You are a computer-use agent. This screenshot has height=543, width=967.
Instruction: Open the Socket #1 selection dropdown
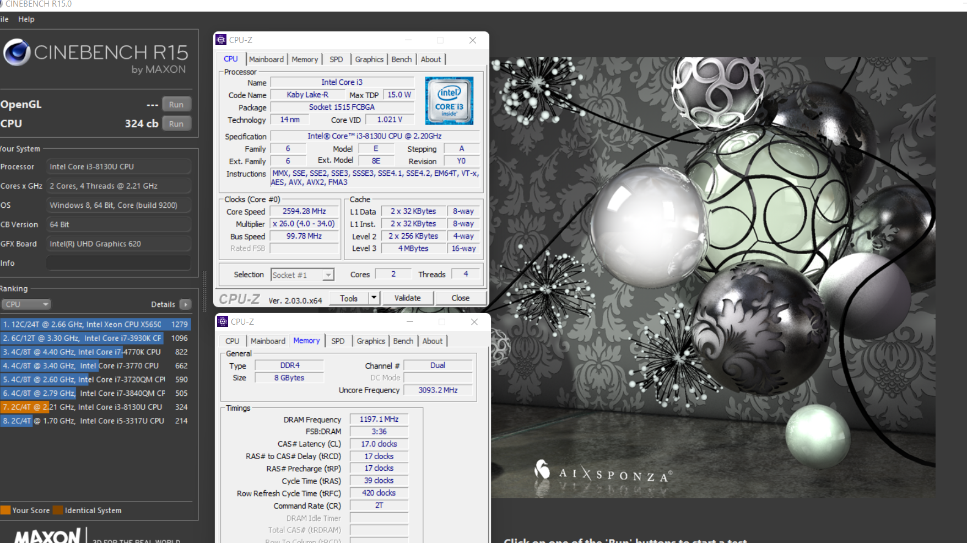(x=302, y=275)
